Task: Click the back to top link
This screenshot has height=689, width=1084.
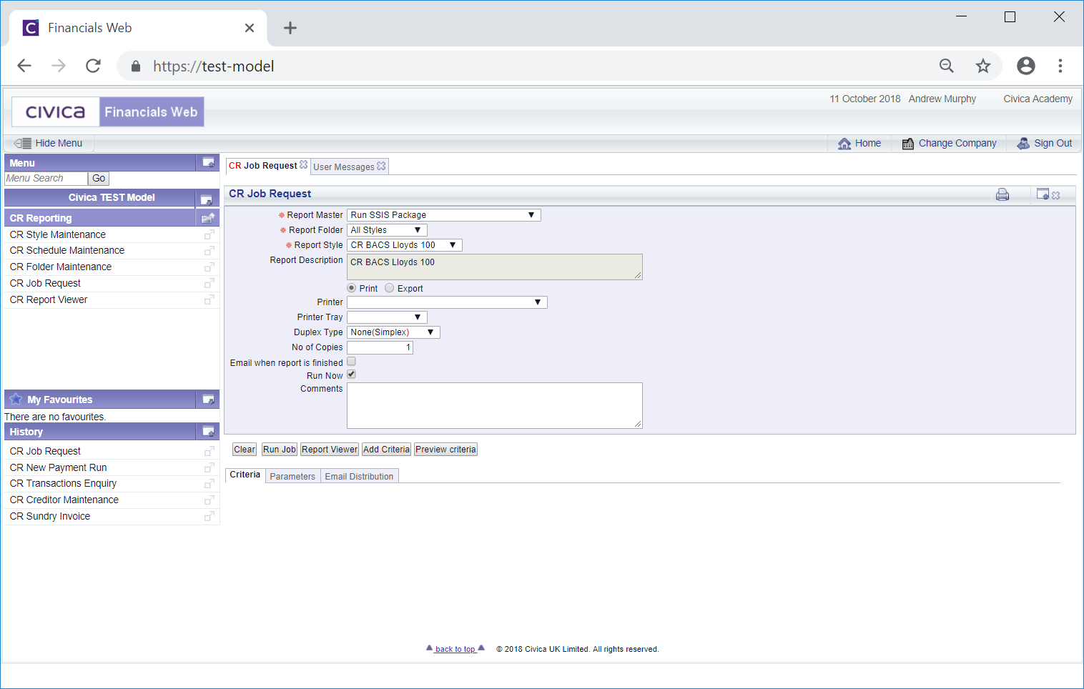Action: coord(455,649)
